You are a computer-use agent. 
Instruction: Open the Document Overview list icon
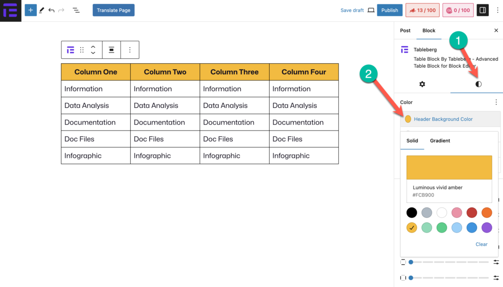click(76, 10)
